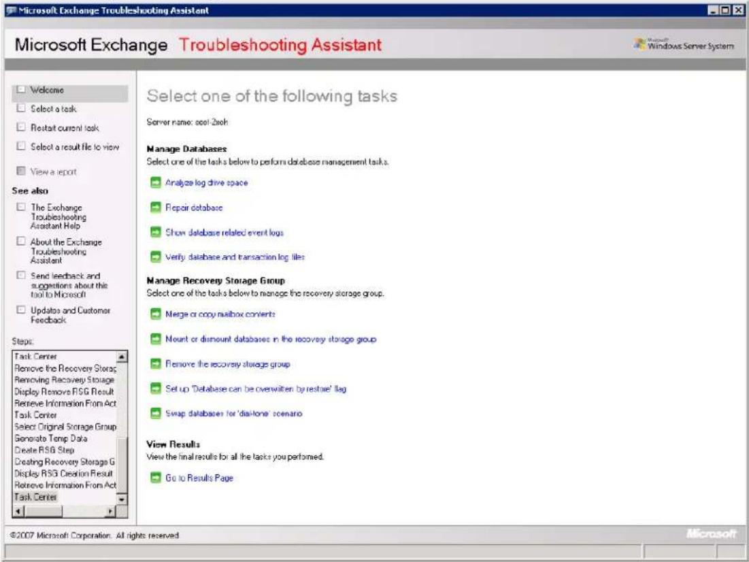Click icon next to View a report
The image size is (749, 562).
[20, 171]
